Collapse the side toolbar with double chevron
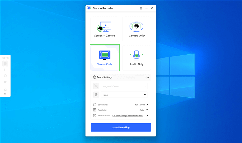Viewport: 242px width, 143px height. tap(5, 94)
